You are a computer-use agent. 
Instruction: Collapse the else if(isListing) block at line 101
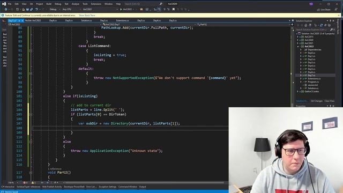click(31, 96)
